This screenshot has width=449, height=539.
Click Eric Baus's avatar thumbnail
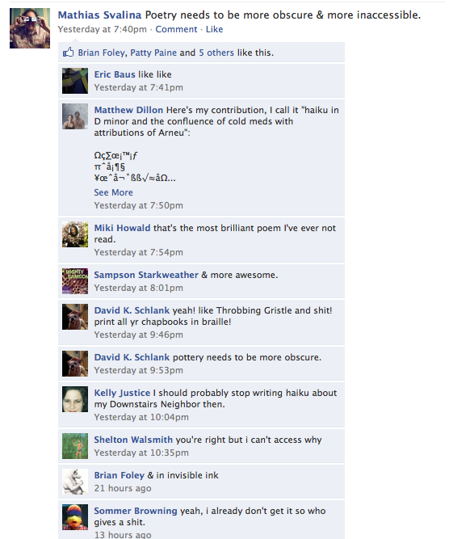pos(75,81)
